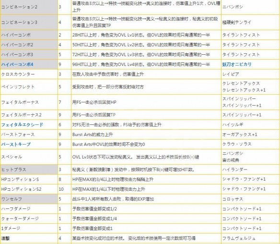
Task: Select the フェイタルボーナス2 skill name cell
Action: [x=29, y=115]
